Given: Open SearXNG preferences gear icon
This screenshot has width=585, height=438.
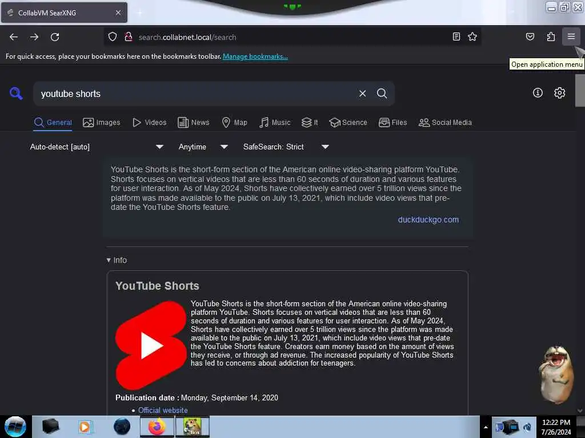Looking at the screenshot, I should click(x=559, y=93).
